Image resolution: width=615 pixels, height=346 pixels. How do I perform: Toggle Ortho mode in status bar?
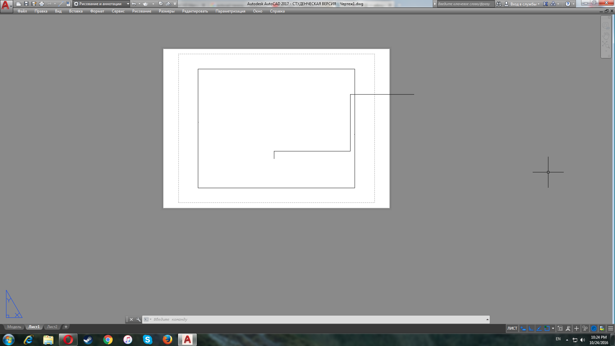[x=531, y=328]
